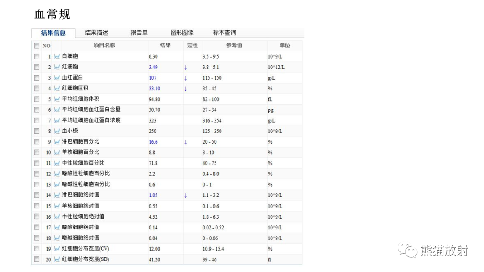Click the 定性 column header
The width and height of the screenshot is (484, 272).
(x=192, y=46)
